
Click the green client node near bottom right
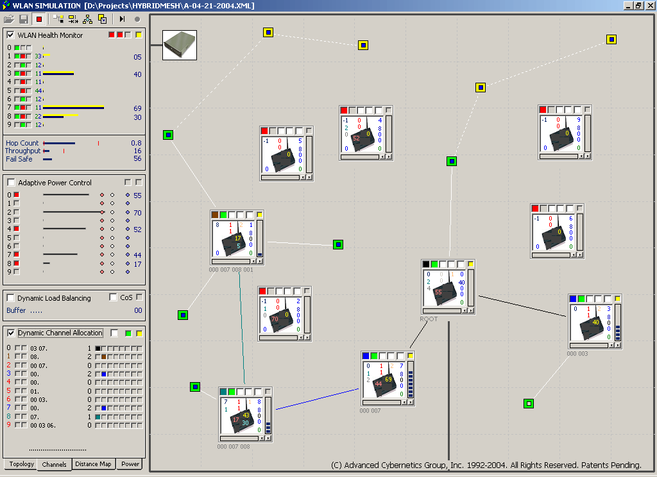tap(528, 403)
